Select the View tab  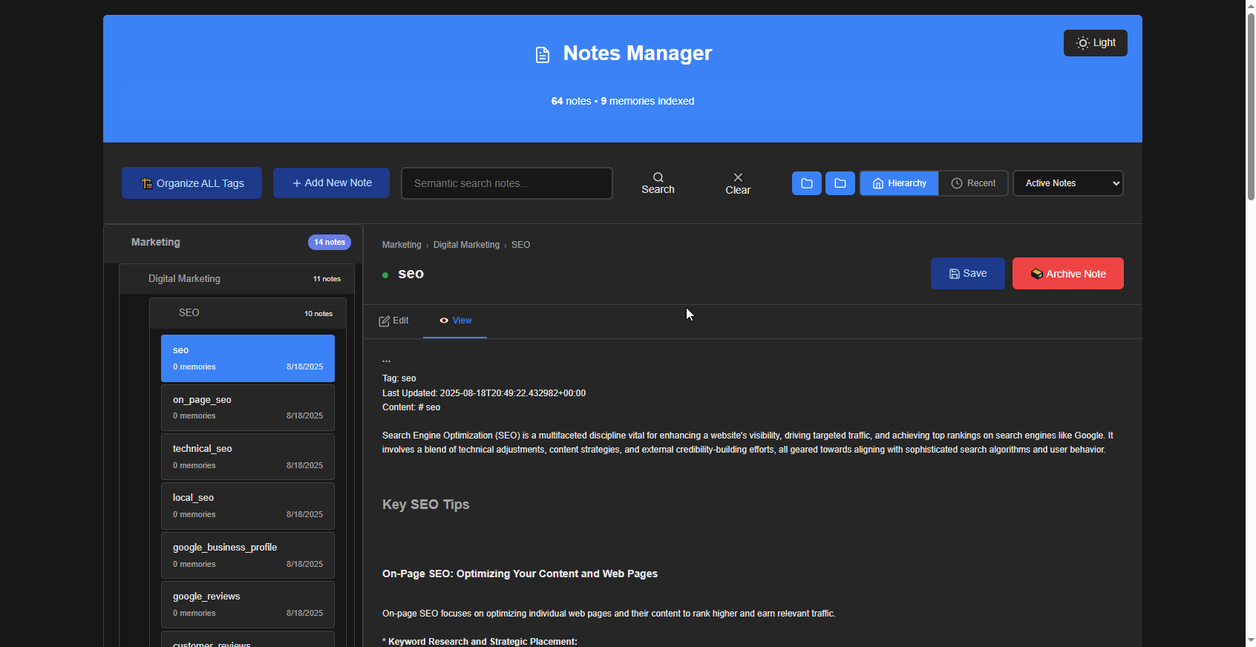point(455,321)
